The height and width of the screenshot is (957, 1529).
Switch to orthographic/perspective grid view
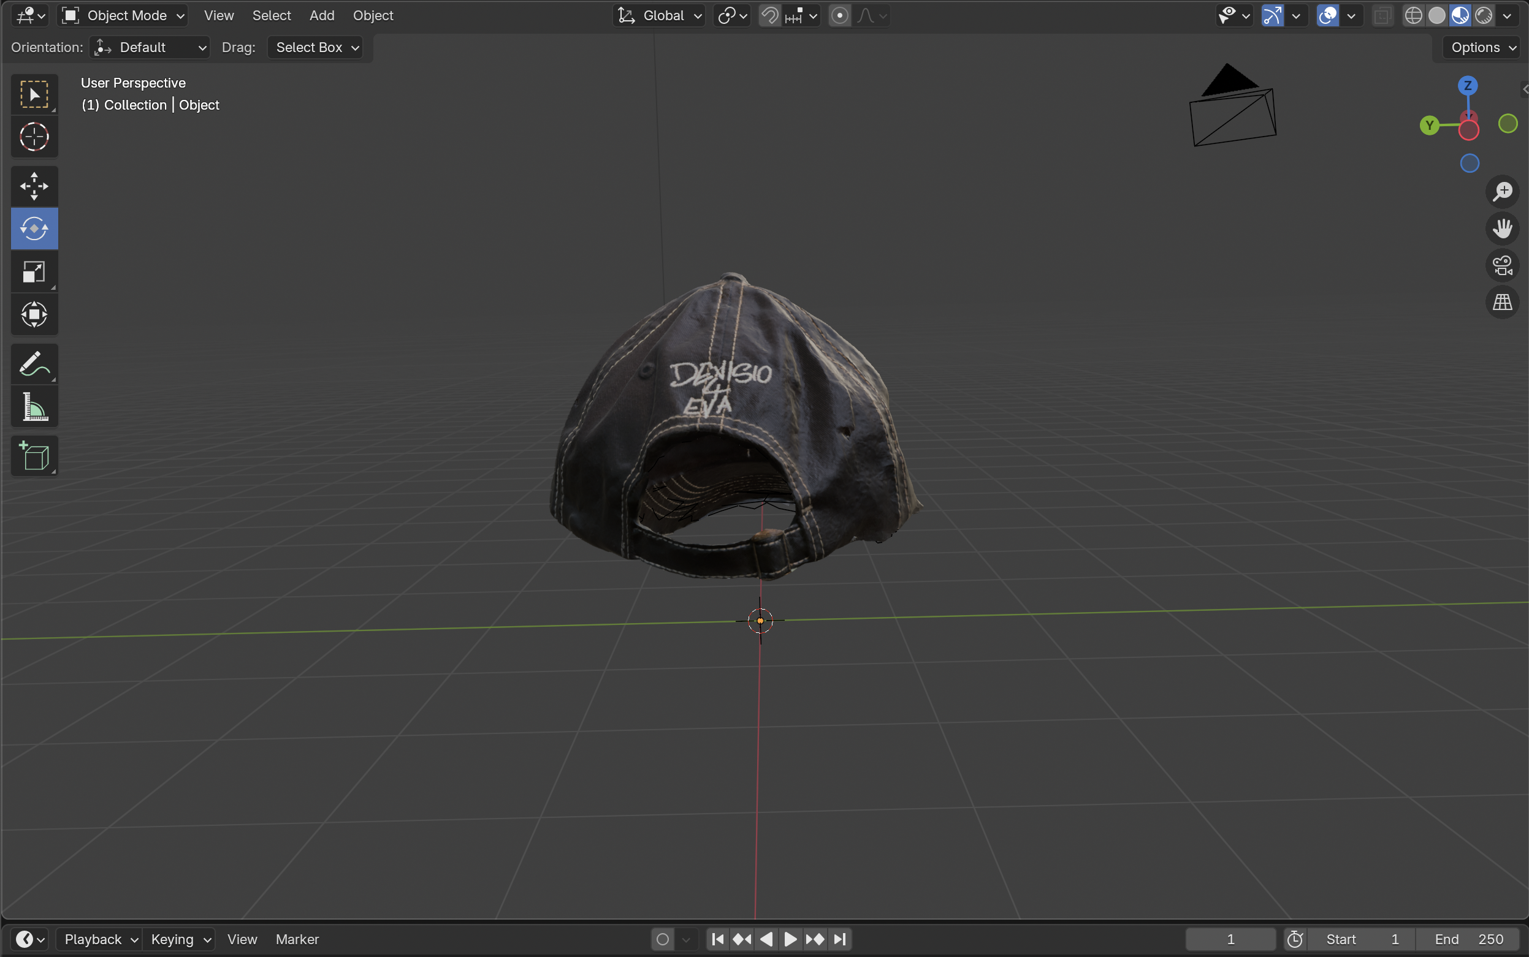pyautogui.click(x=1503, y=302)
